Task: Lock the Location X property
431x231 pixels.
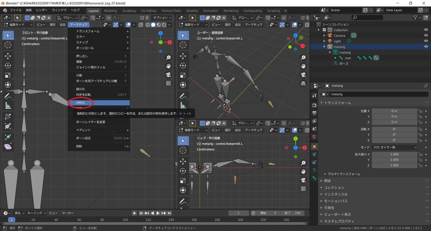Action: click(x=420, y=111)
